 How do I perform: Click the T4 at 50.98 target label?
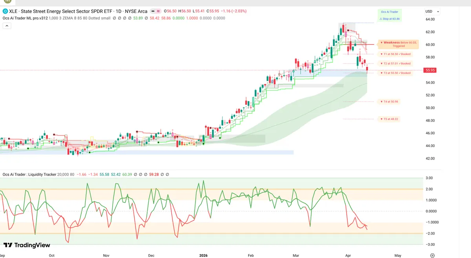pos(389,102)
